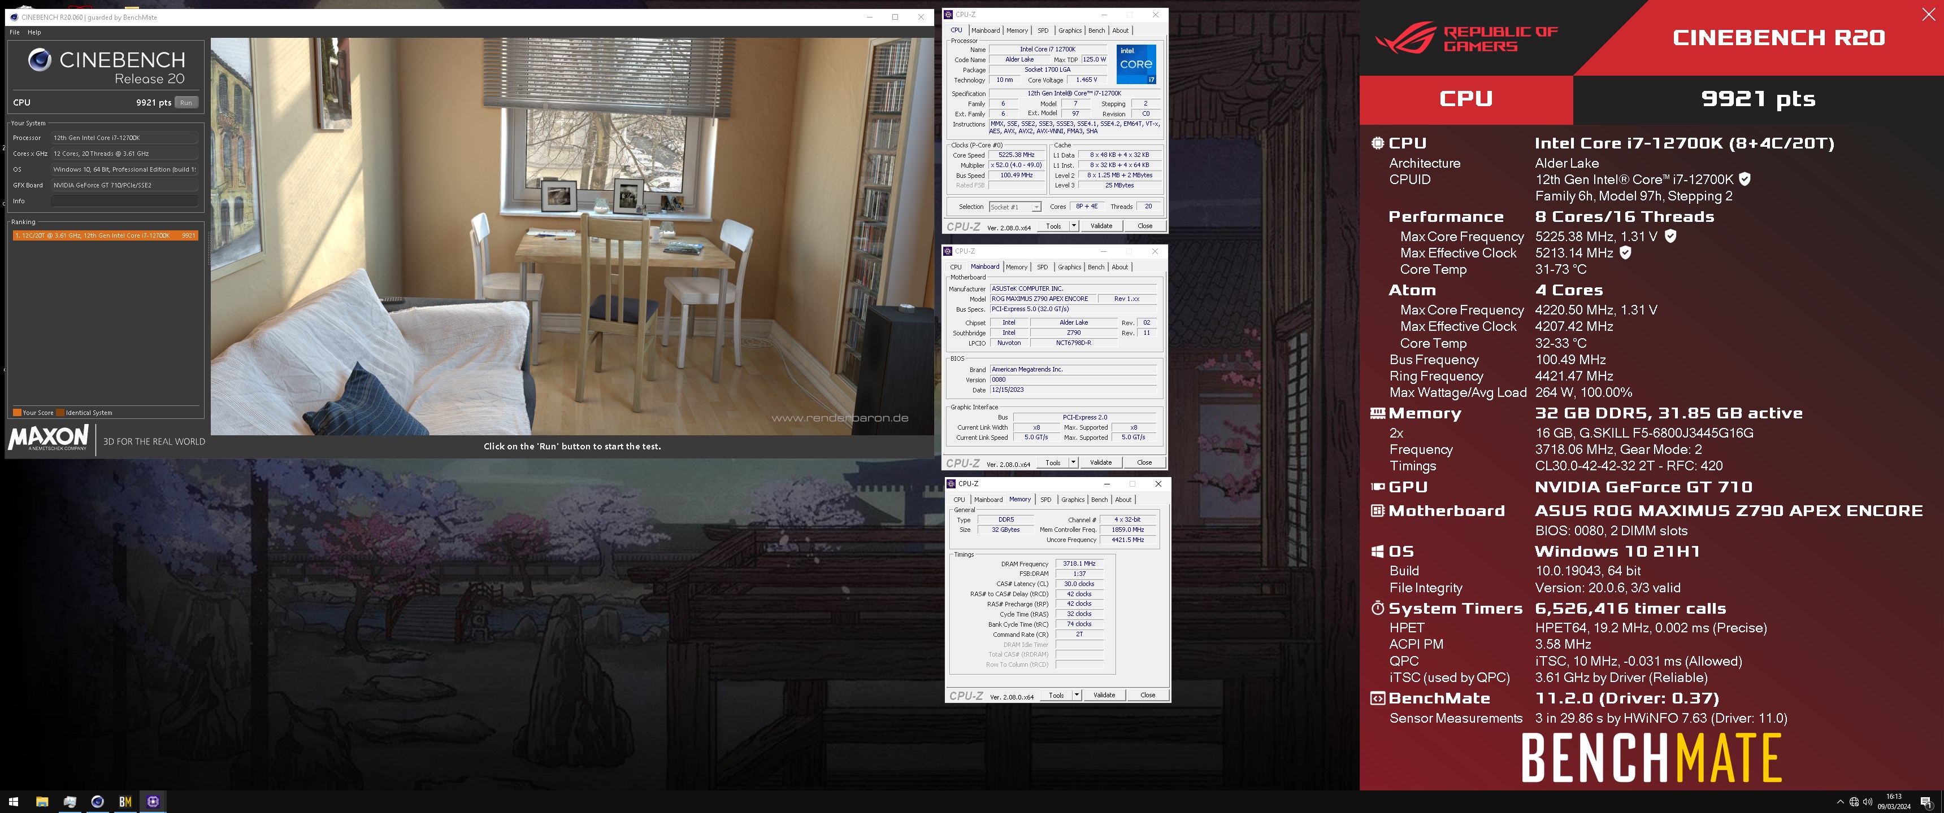The height and width of the screenshot is (813, 1944).
Task: Open the network tray icon
Action: [x=1854, y=802]
